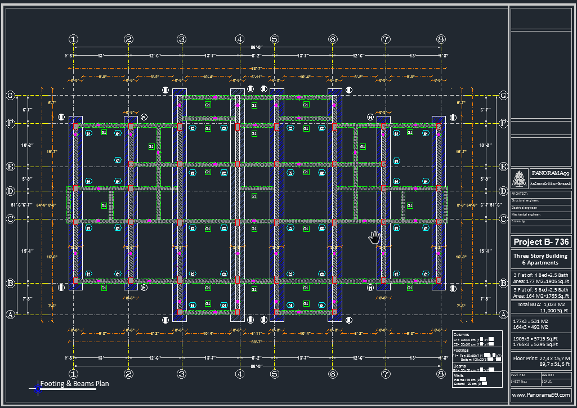Screen dimensions: 577x408
Task: Select the 'Three Story Building' text
Action: 540,255
